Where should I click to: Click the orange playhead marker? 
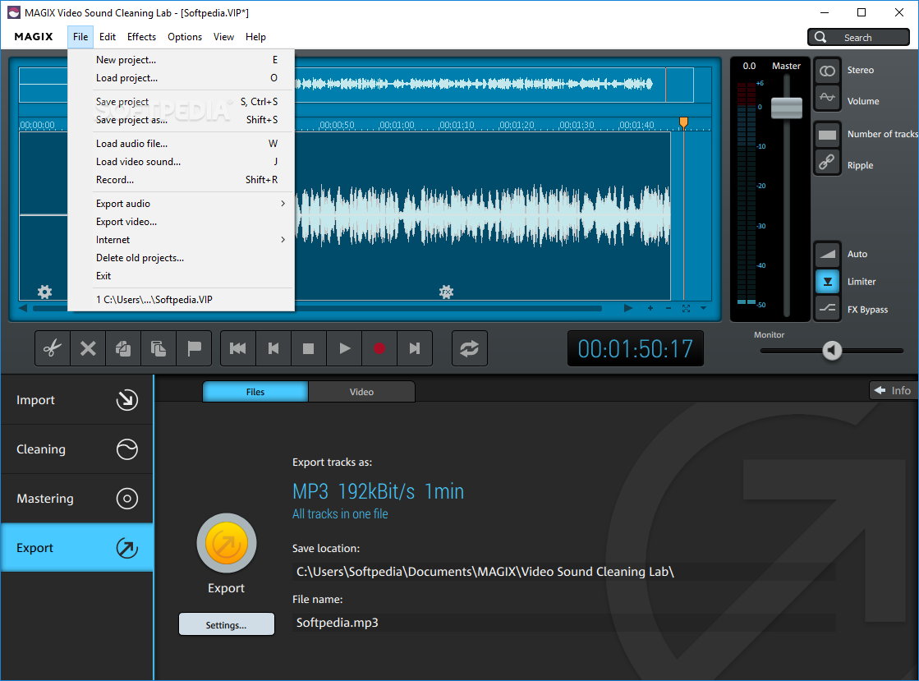683,122
